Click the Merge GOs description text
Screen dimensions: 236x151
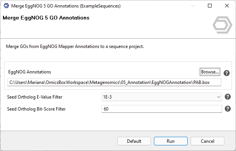click(75, 47)
